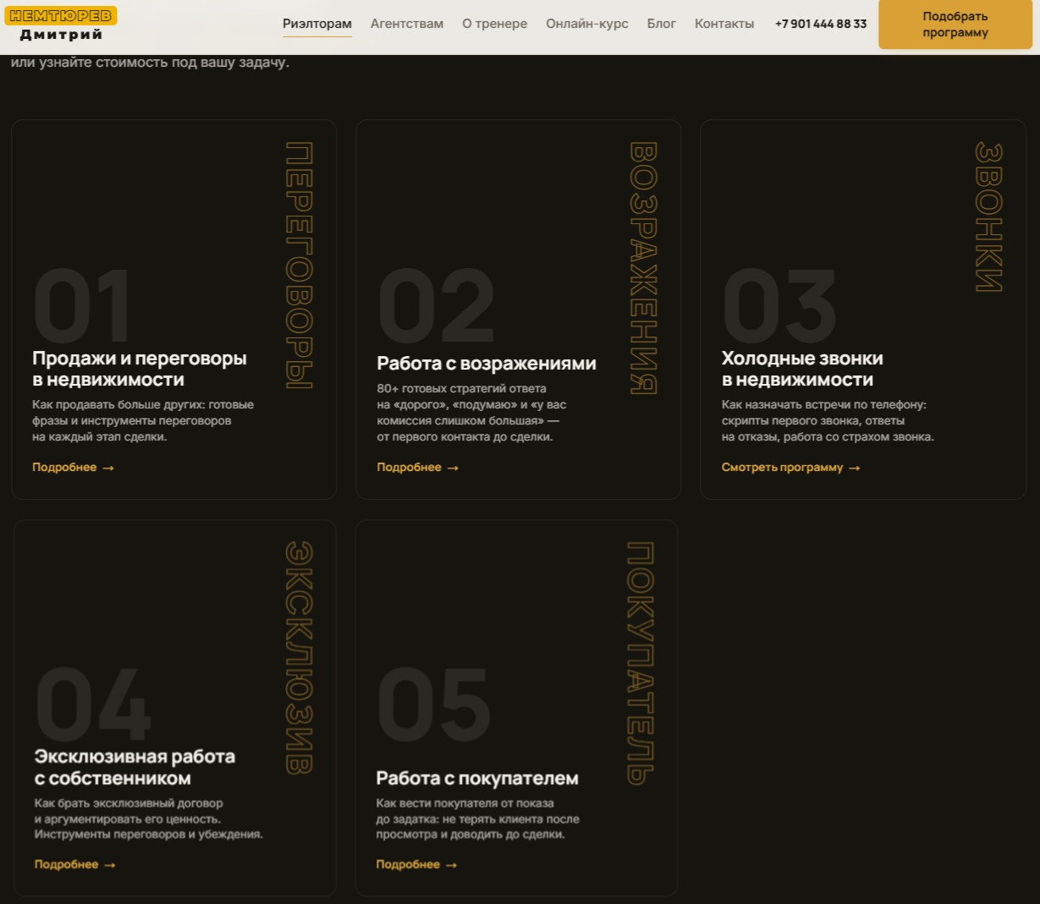Open Подробнее link under Продажи и переговоры
1040x904 pixels.
coord(73,468)
